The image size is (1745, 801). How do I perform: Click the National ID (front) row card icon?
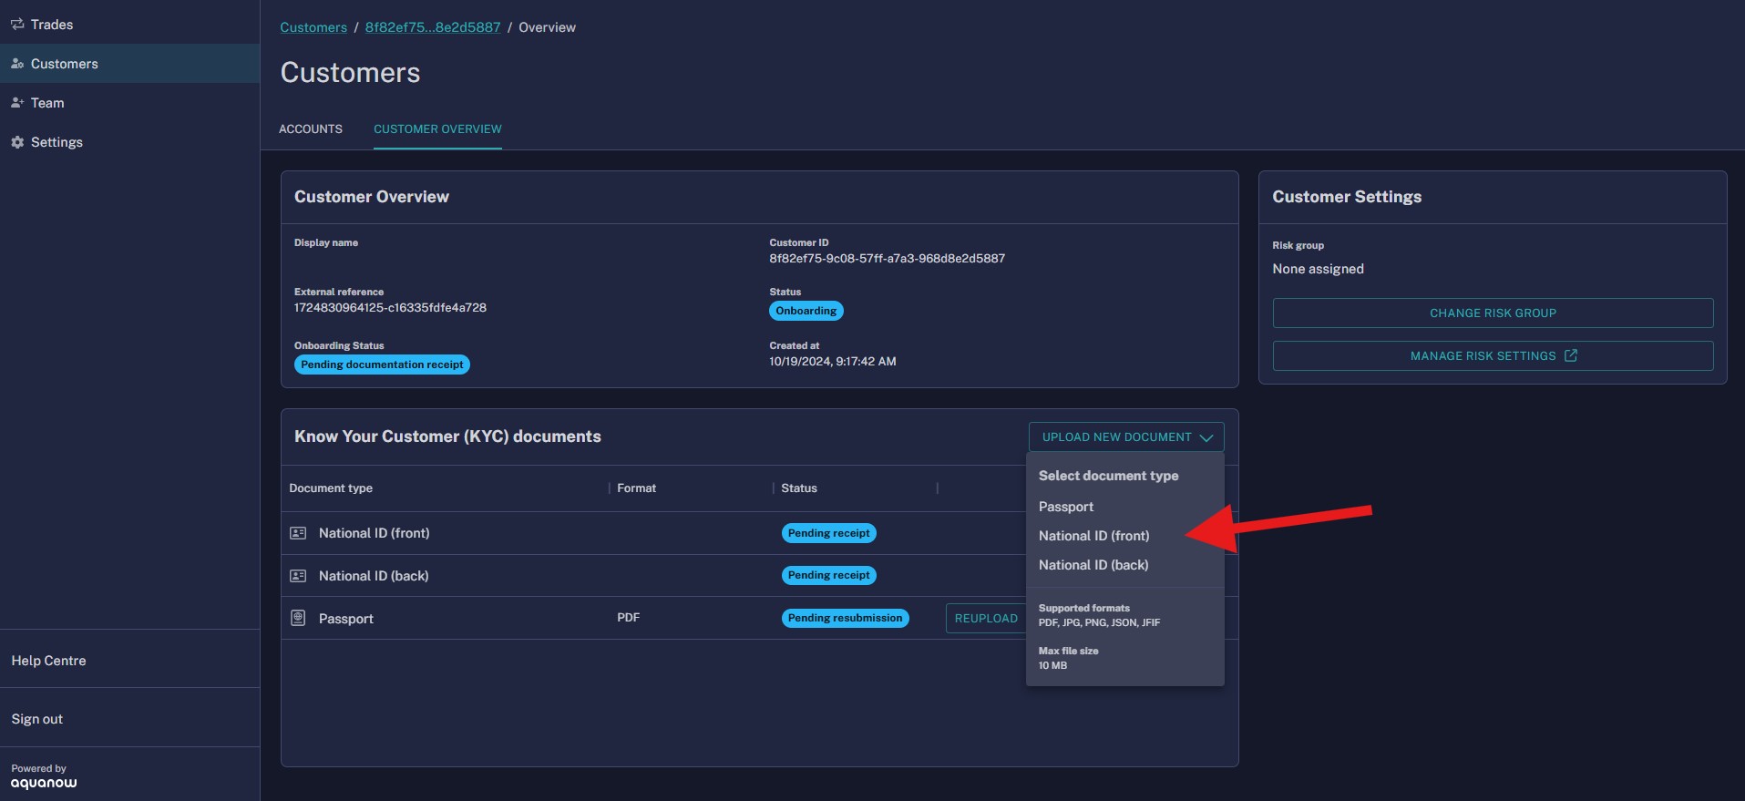(298, 533)
